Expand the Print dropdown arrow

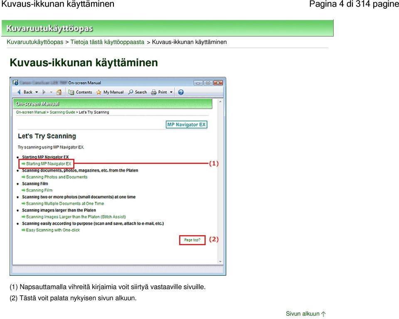click(171, 92)
